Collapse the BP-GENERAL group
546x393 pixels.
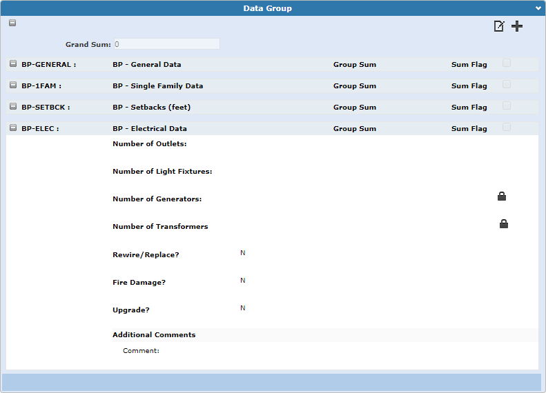point(13,63)
